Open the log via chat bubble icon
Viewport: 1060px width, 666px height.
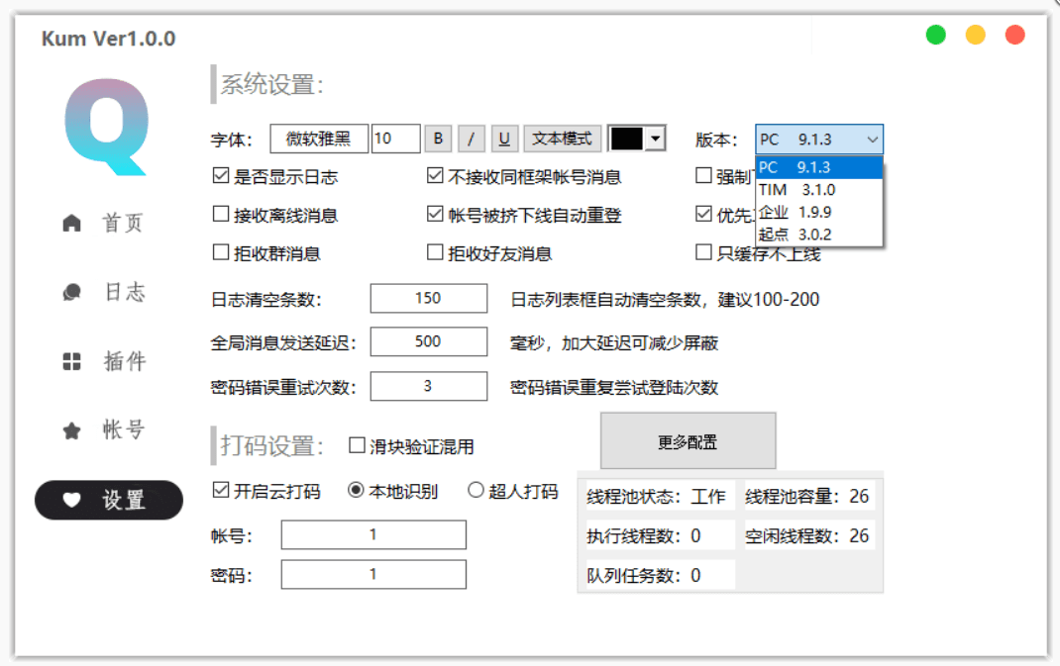tap(71, 293)
